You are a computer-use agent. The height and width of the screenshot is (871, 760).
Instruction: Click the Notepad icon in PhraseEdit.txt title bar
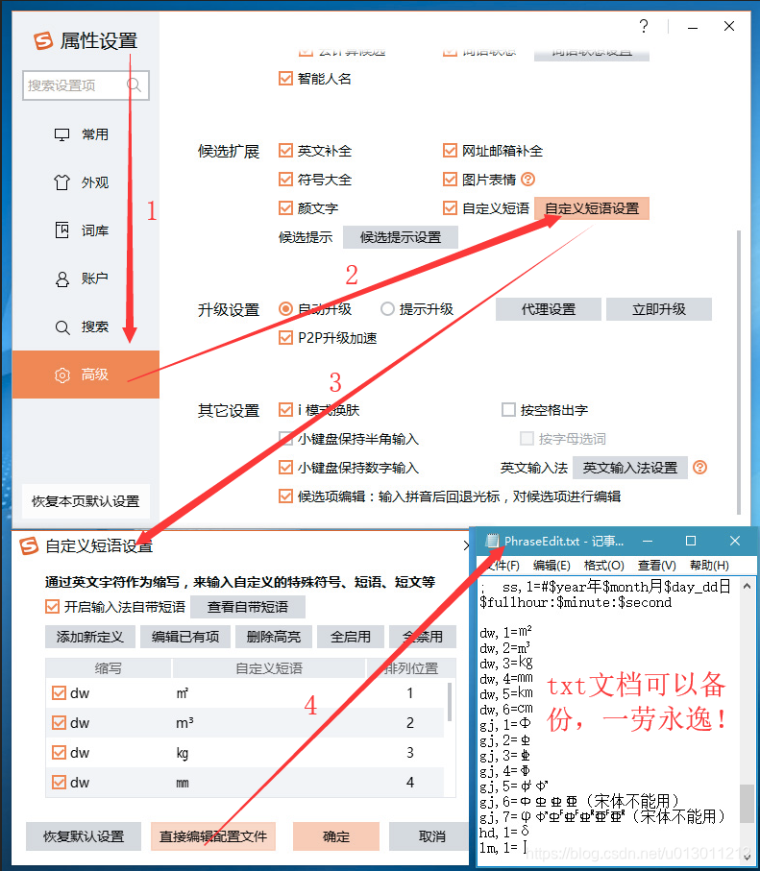[492, 541]
